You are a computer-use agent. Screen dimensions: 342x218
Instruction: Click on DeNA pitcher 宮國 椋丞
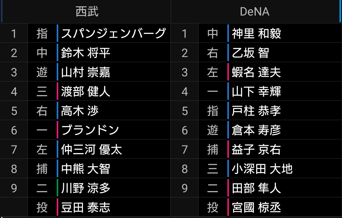point(256,208)
